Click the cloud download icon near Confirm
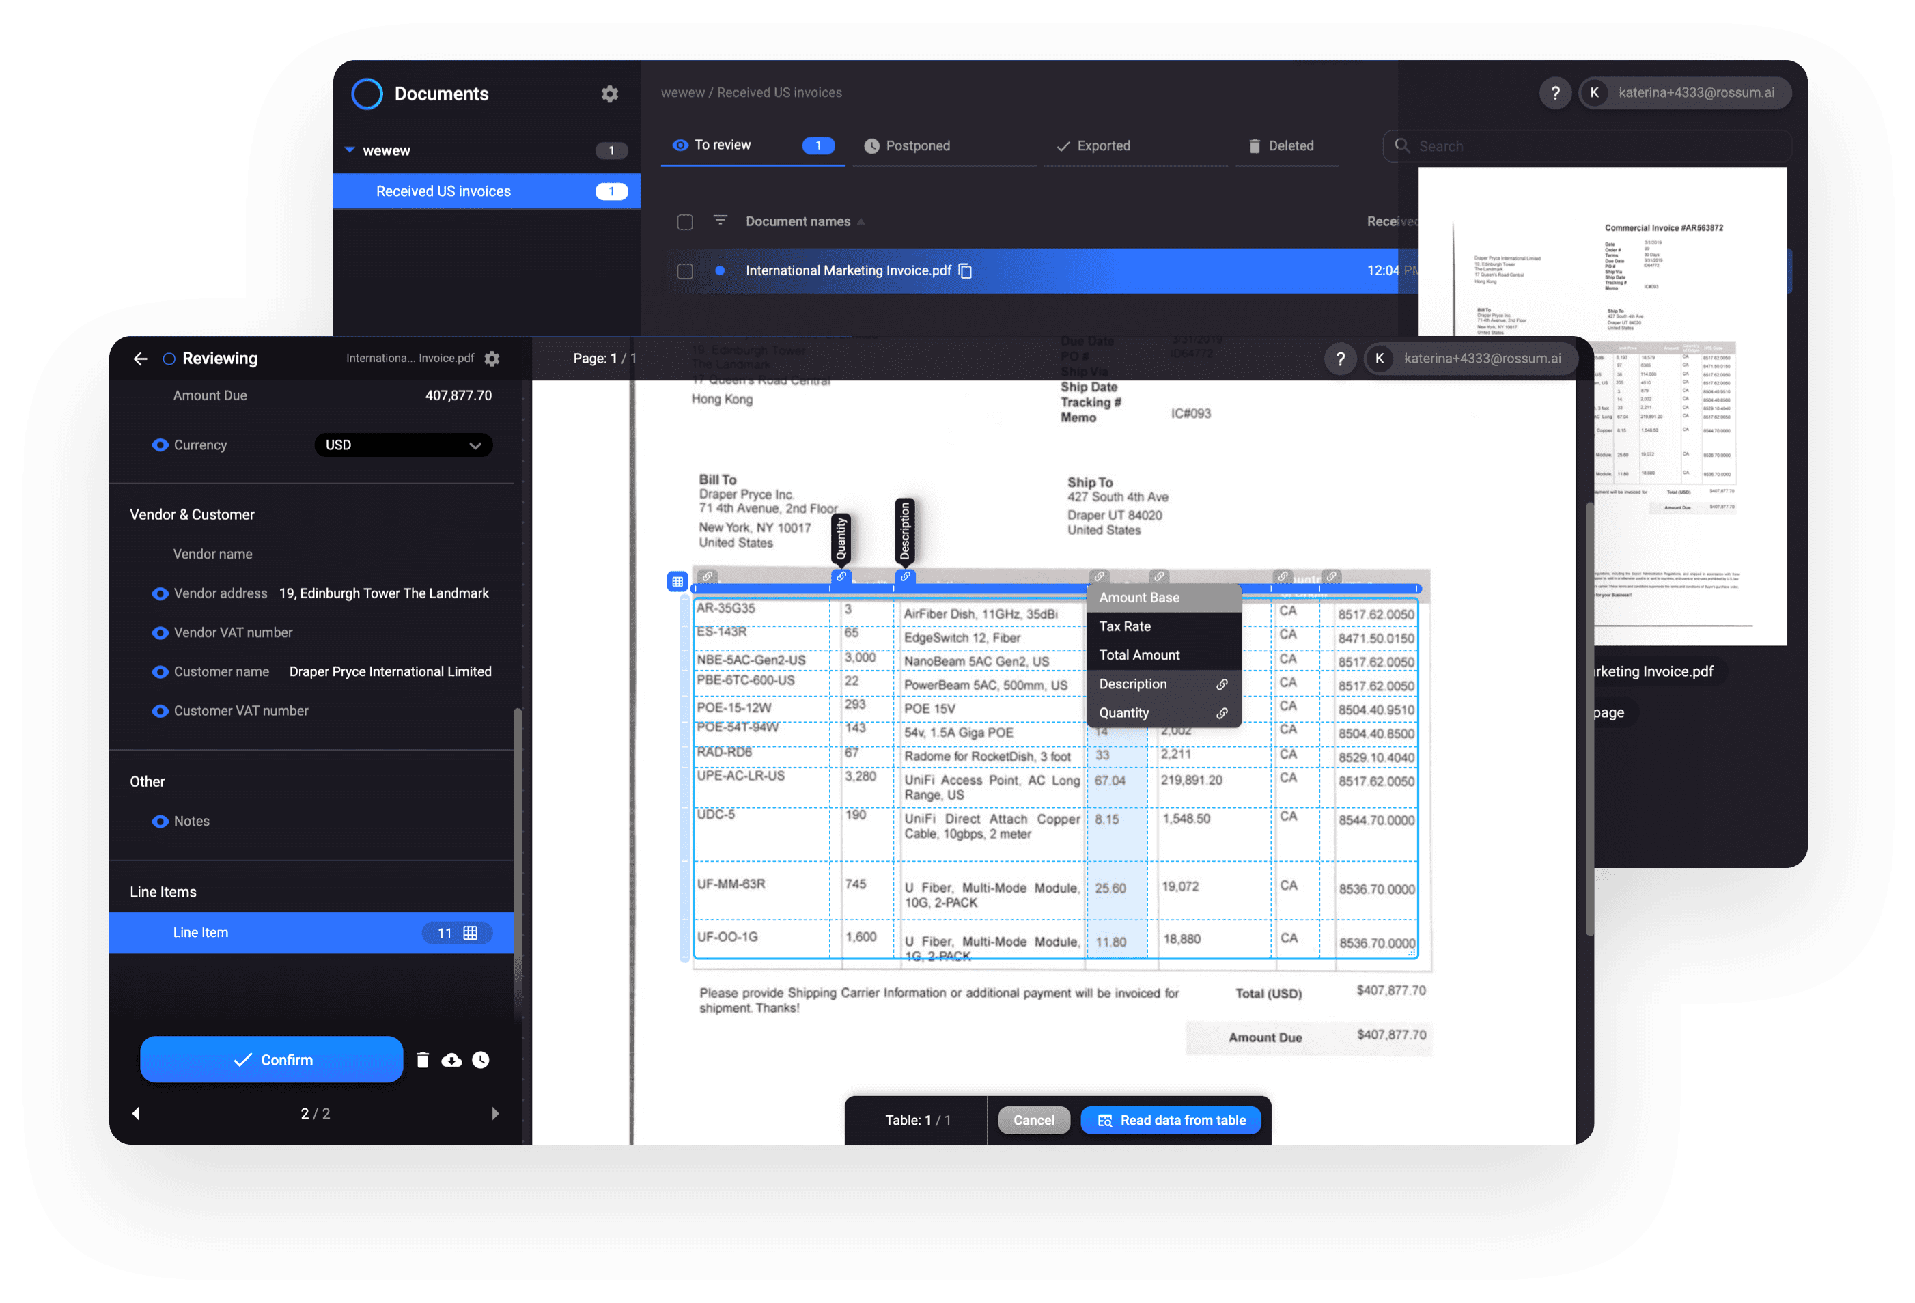 [x=451, y=1060]
